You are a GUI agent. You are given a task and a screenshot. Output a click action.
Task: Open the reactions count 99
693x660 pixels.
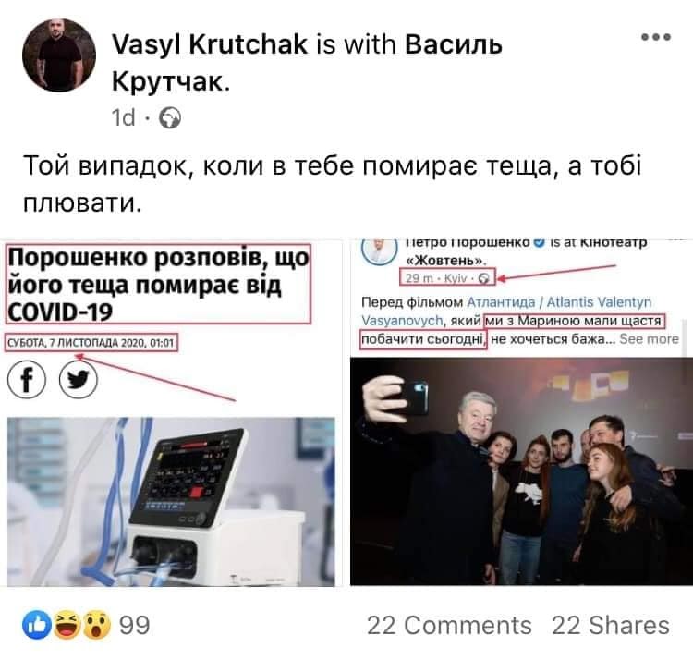coord(135,626)
